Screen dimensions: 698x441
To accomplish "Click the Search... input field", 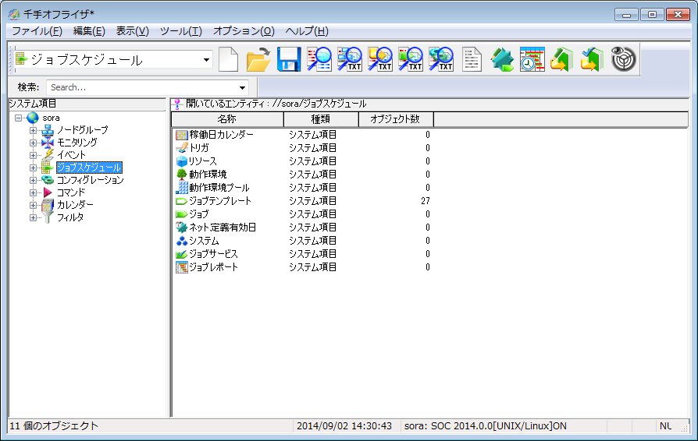I will [142, 87].
